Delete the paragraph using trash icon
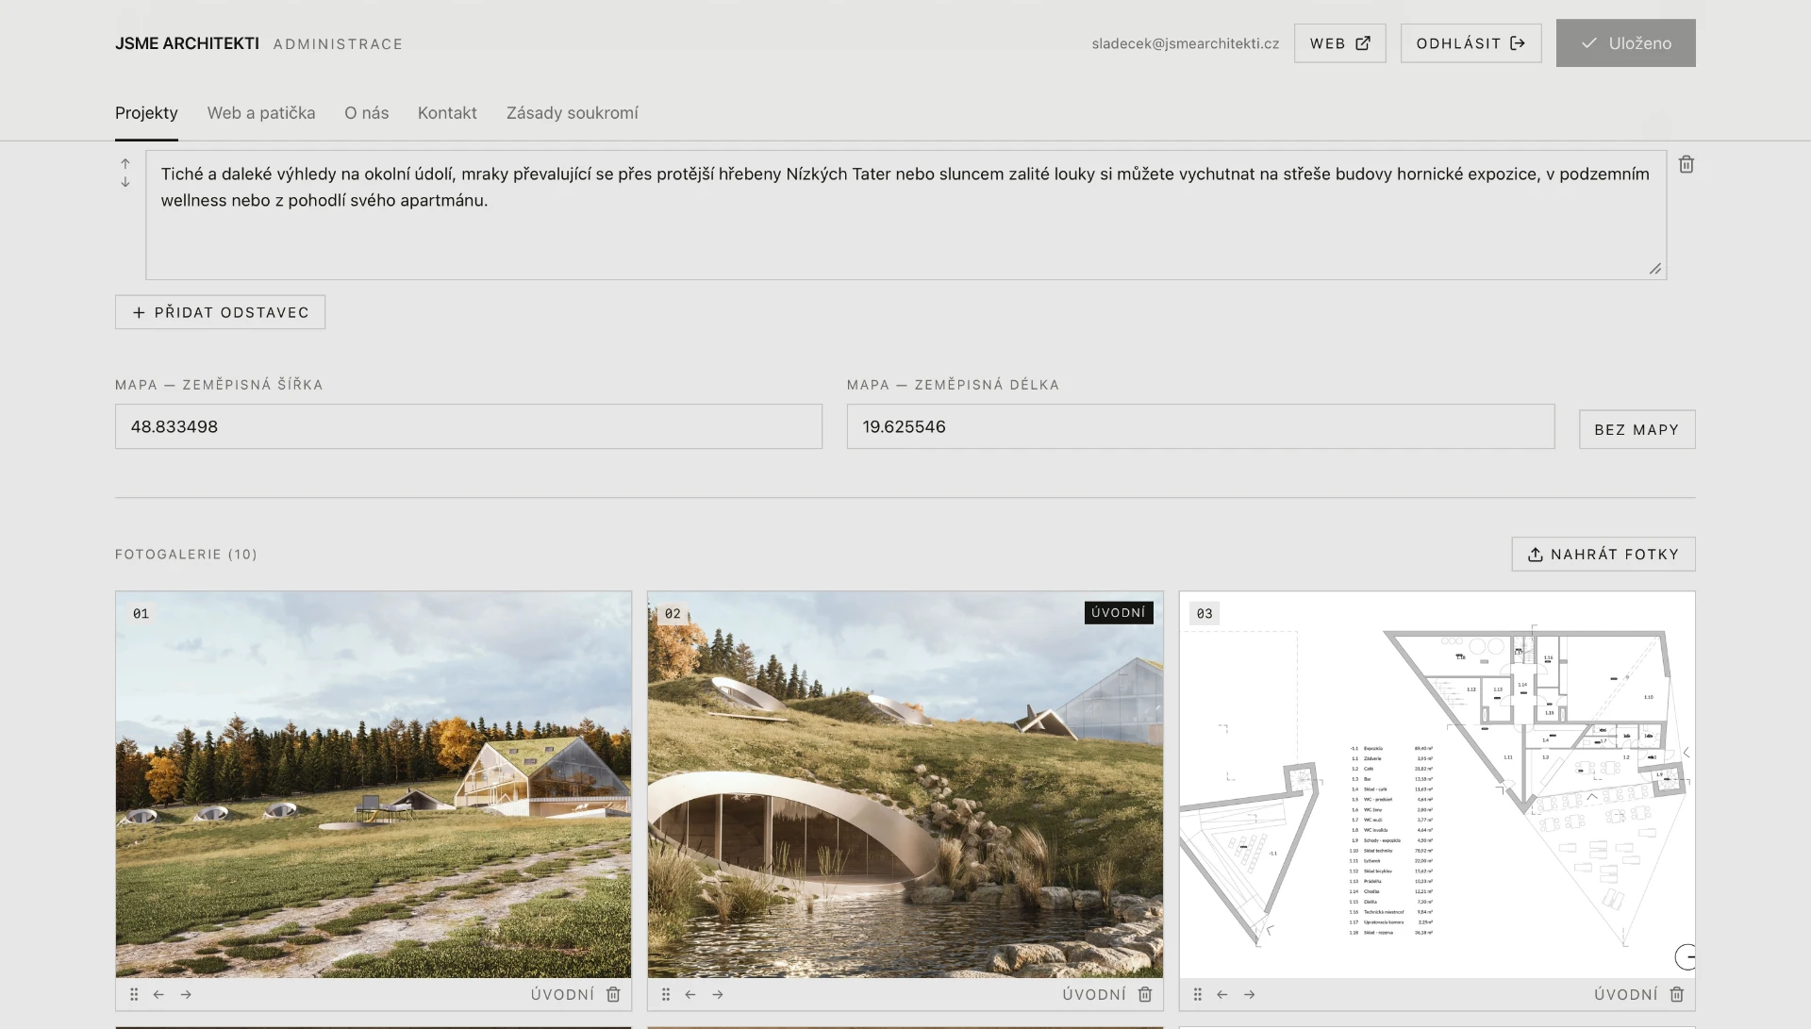The image size is (1811, 1029). coord(1686,164)
